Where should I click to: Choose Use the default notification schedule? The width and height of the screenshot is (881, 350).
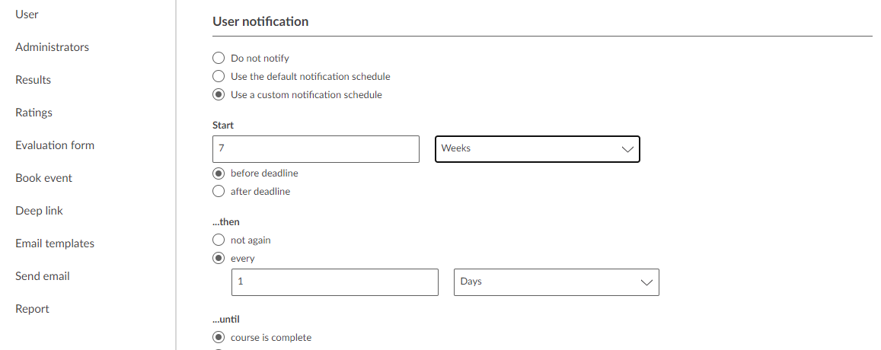click(219, 76)
